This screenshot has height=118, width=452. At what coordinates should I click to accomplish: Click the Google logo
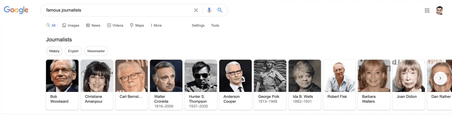point(16,10)
